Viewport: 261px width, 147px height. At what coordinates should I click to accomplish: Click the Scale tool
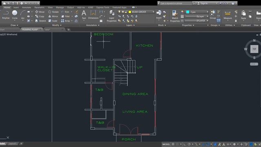[x=53, y=21]
